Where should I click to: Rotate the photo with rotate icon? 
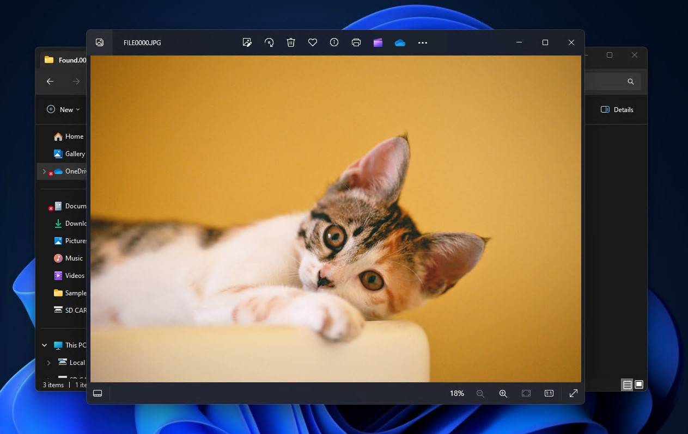coord(269,42)
